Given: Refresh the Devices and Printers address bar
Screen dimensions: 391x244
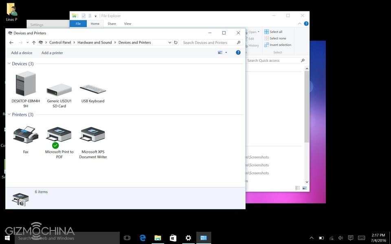Looking at the screenshot, I should click(x=176, y=42).
